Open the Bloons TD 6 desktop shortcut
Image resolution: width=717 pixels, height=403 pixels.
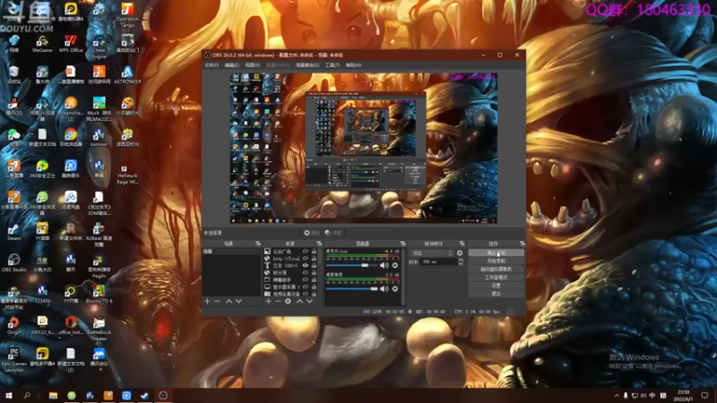[99, 295]
